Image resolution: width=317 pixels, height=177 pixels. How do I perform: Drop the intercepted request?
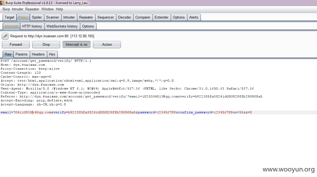click(46, 45)
